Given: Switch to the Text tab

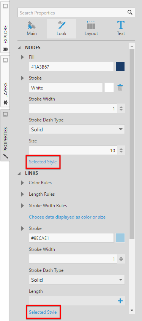Looking at the screenshot, I should [x=121, y=29].
